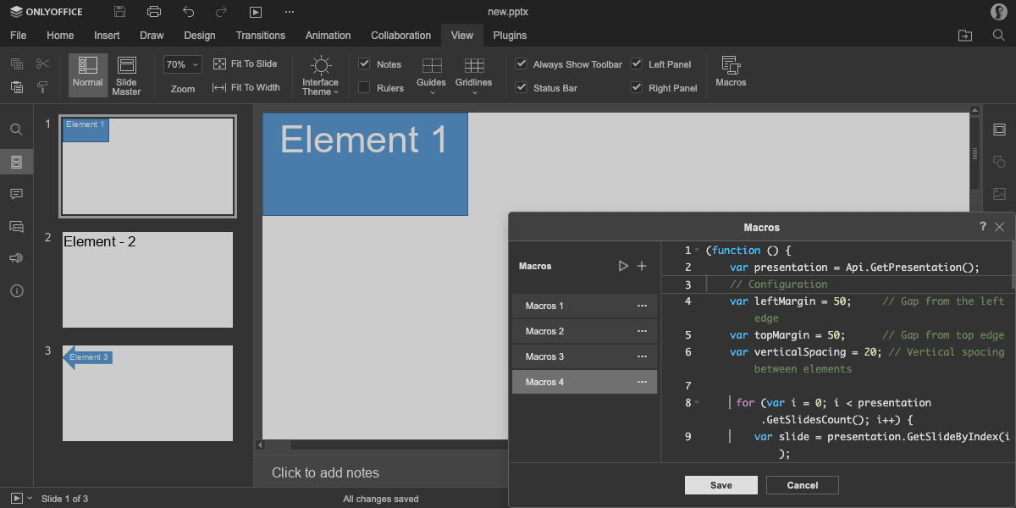Screen dimensions: 1016x508
Task: Click the Save icon in title bar
Action: click(x=119, y=12)
